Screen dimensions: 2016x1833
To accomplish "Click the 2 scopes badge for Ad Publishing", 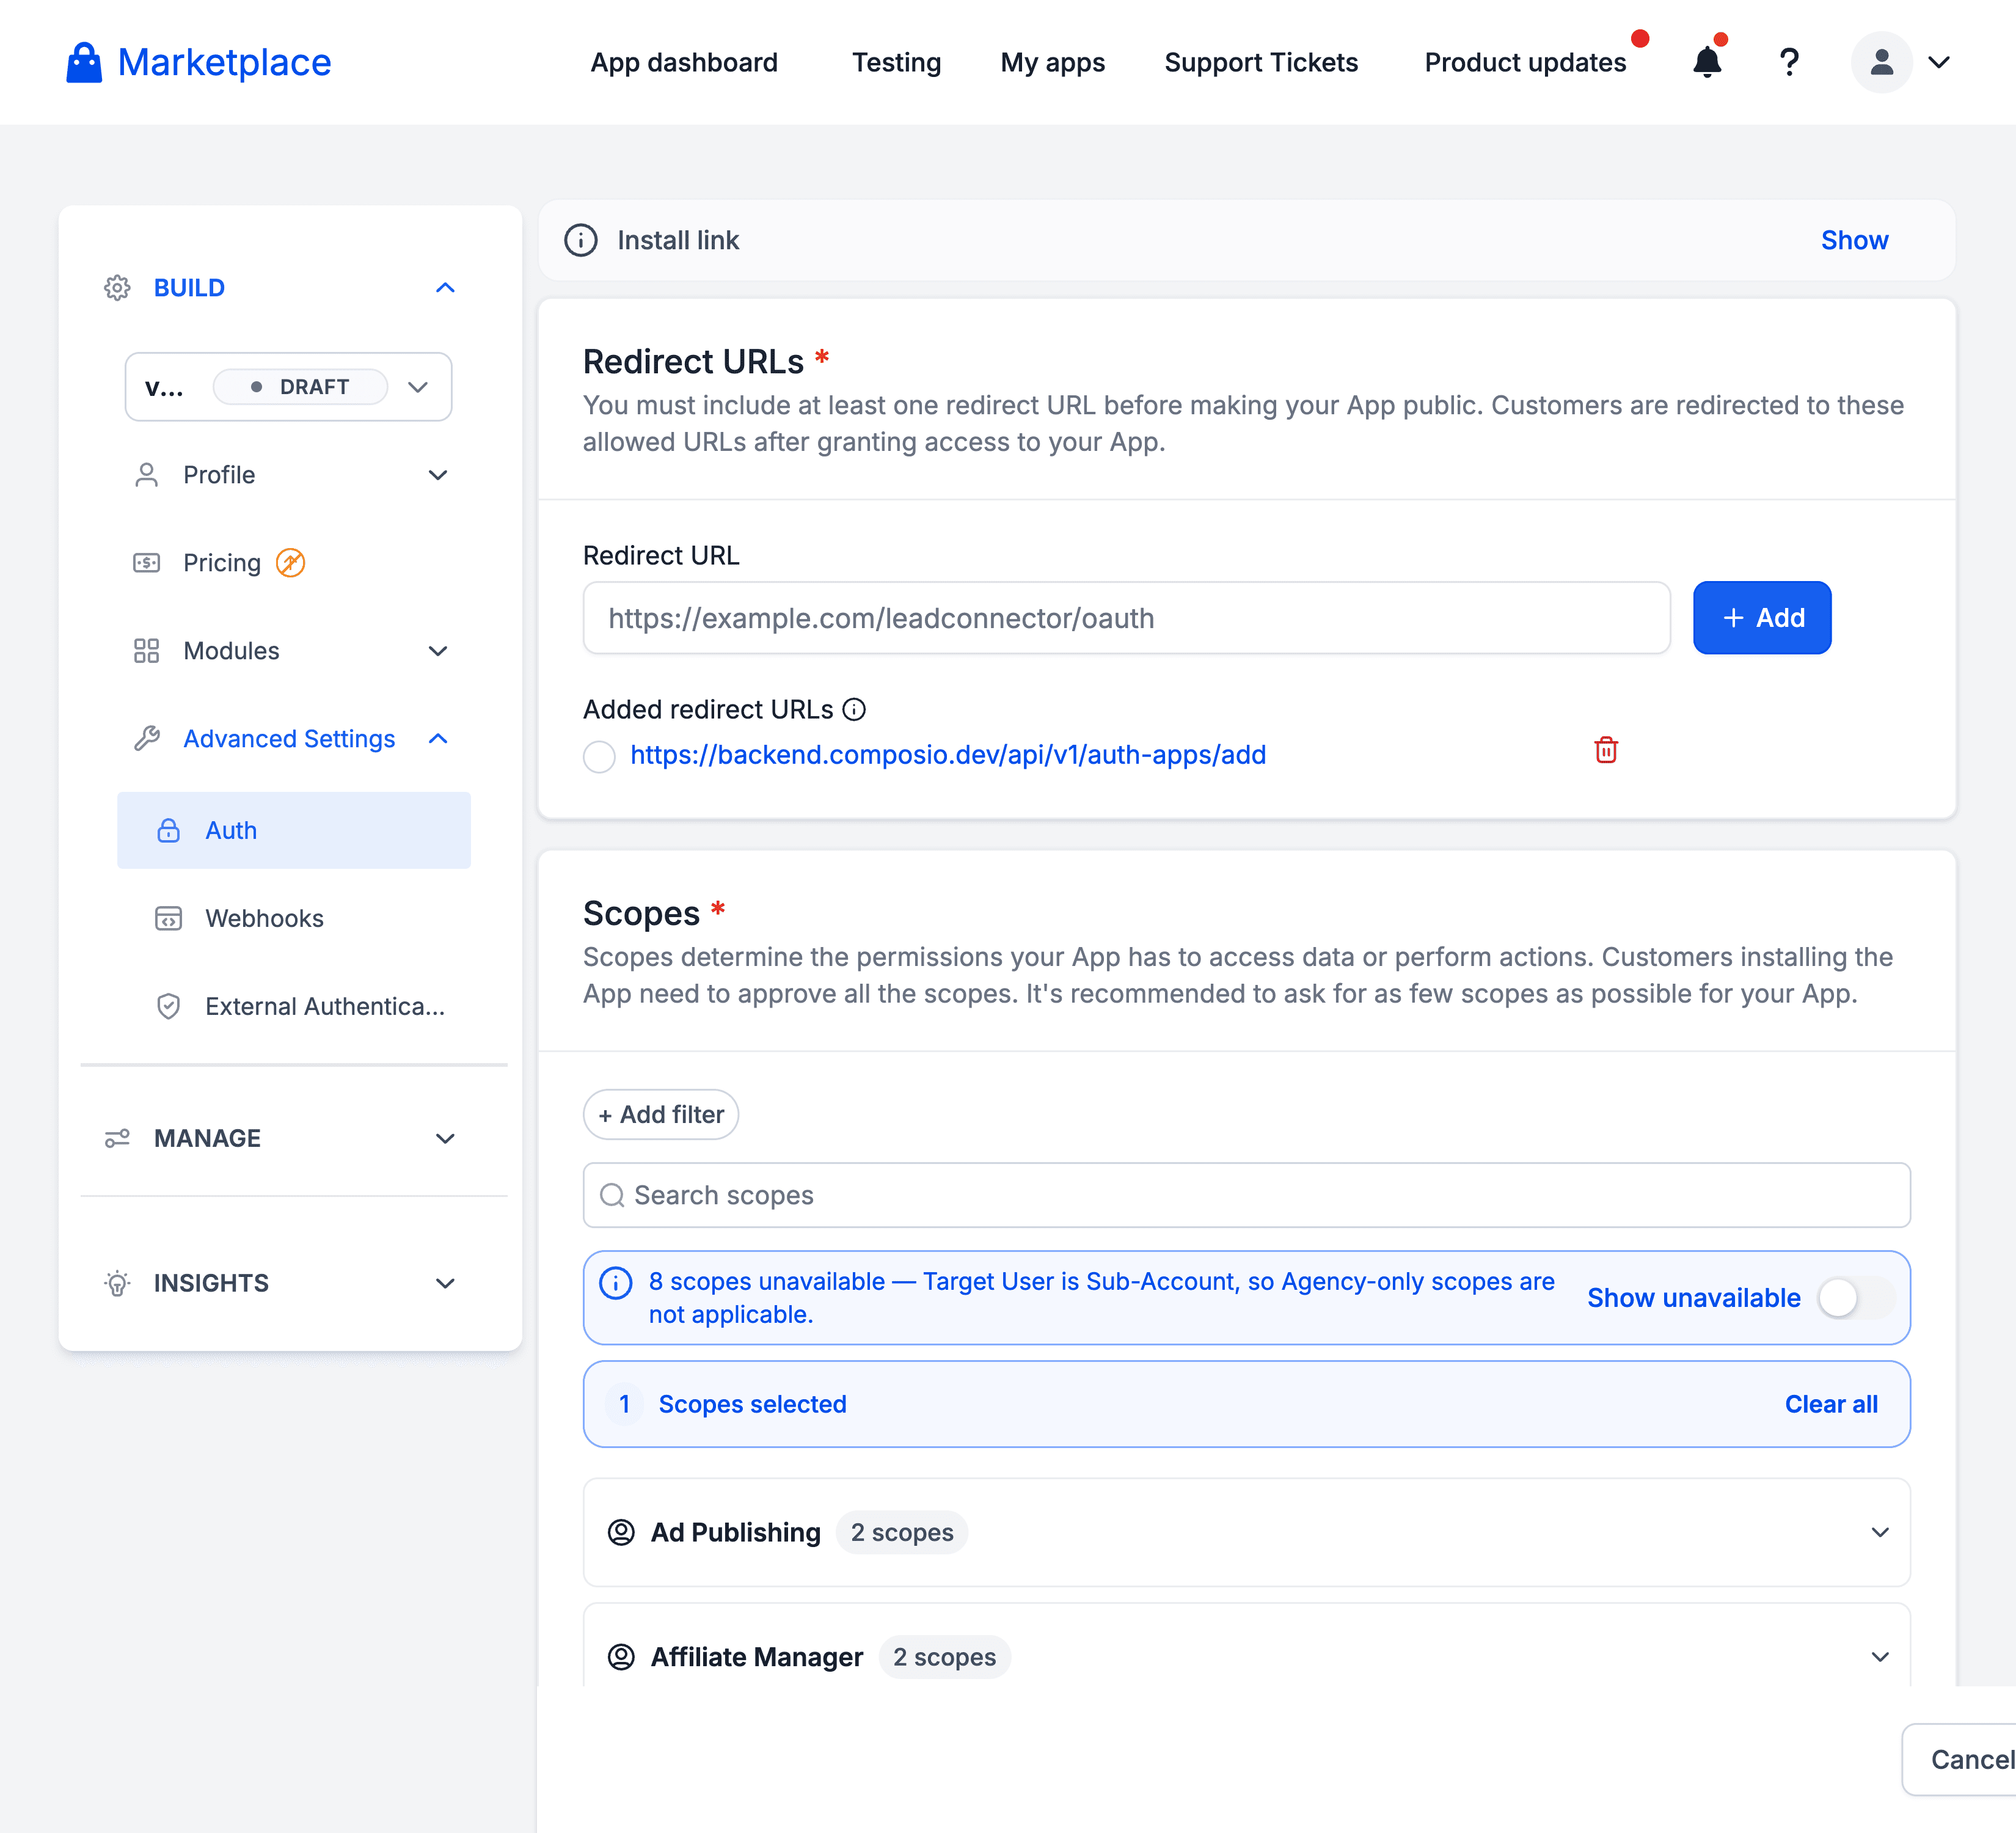I will coord(902,1533).
